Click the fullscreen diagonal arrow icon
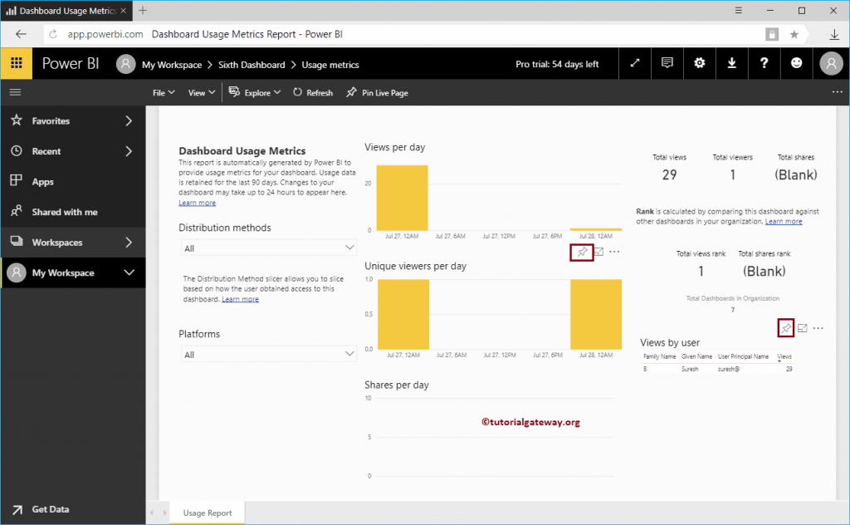Image resolution: width=850 pixels, height=525 pixels. coord(634,63)
